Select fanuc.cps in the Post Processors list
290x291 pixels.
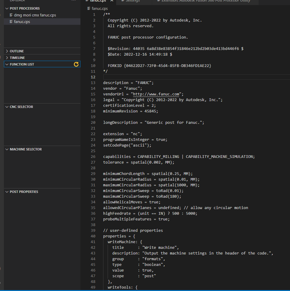click(42, 22)
